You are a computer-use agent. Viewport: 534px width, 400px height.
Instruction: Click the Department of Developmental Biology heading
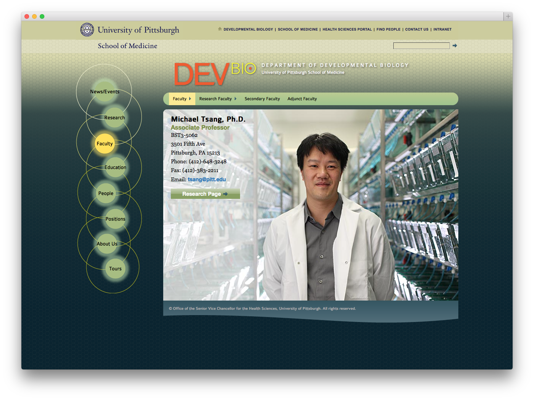point(335,65)
